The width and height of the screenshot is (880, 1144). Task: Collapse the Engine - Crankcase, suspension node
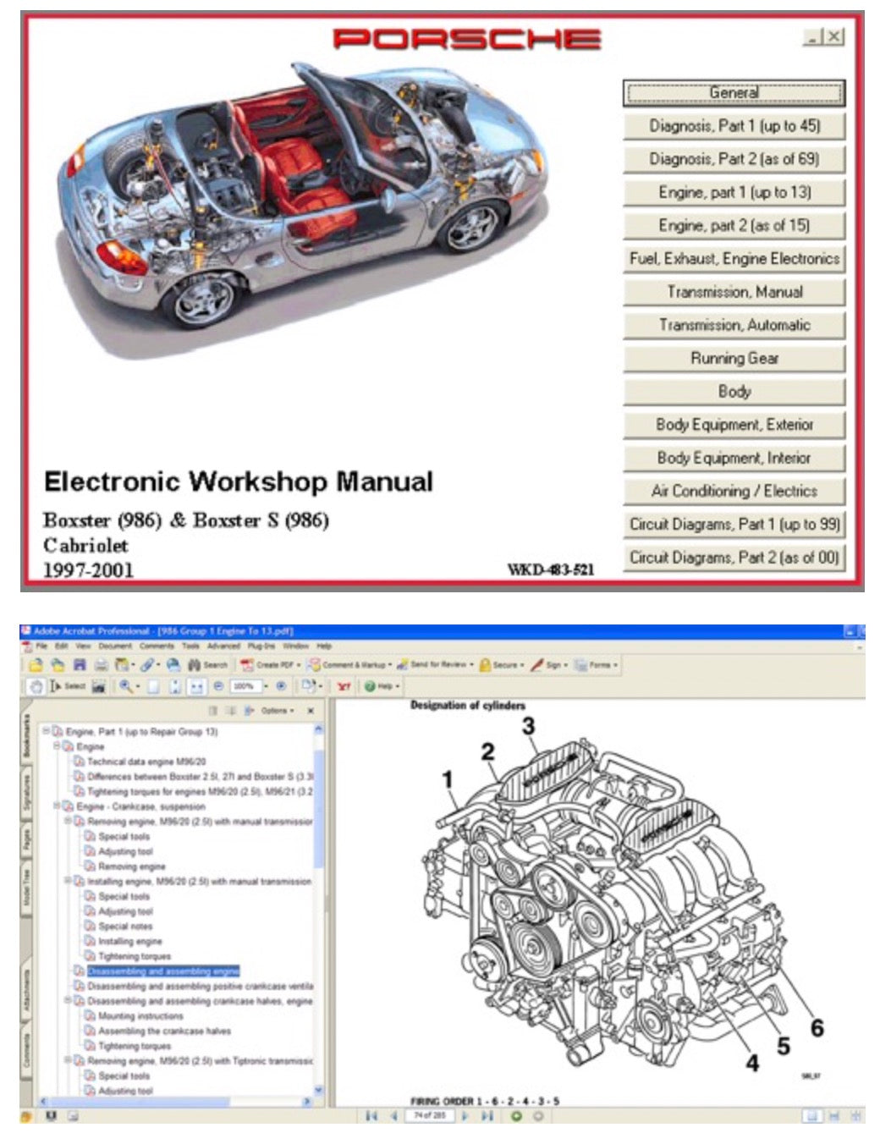[58, 806]
